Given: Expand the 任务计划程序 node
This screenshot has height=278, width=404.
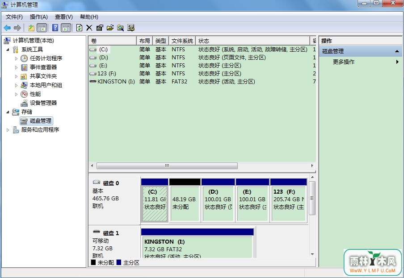Looking at the screenshot, I should (16, 58).
